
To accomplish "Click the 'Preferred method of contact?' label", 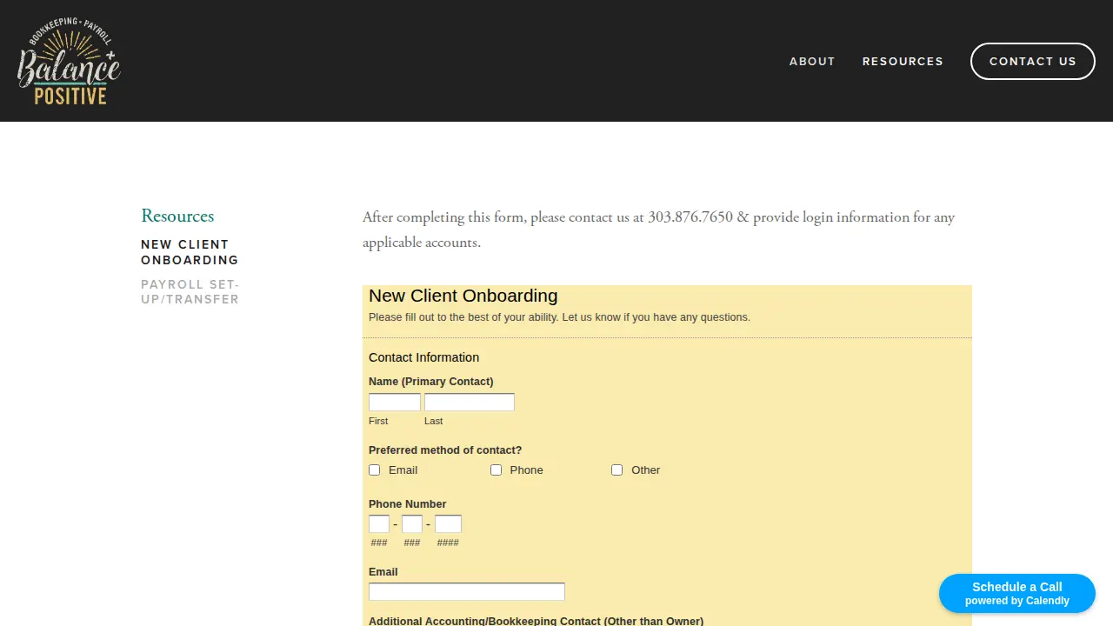I will (x=445, y=450).
